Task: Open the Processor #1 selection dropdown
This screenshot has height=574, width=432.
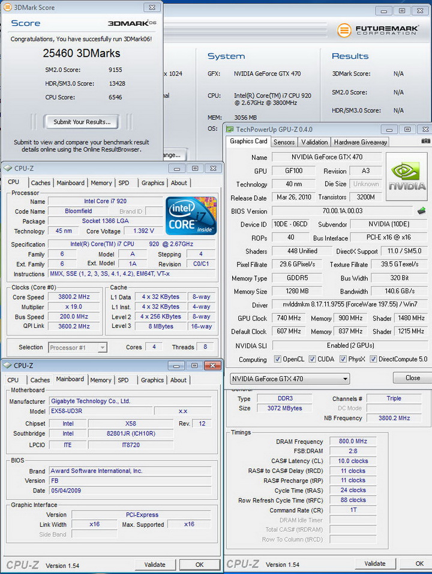Action: (77, 348)
